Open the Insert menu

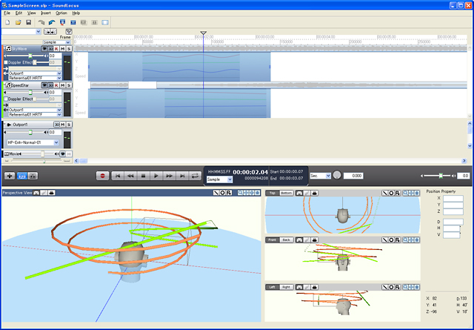pos(46,13)
